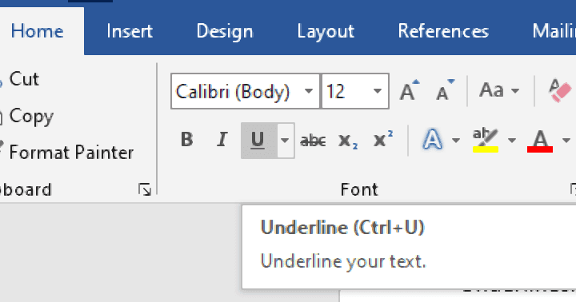Click the 'Underline your text.' tooltip description
The image size is (576, 302).
click(x=343, y=261)
